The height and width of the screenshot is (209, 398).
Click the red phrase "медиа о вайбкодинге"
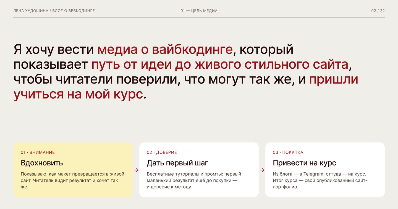pos(165,50)
